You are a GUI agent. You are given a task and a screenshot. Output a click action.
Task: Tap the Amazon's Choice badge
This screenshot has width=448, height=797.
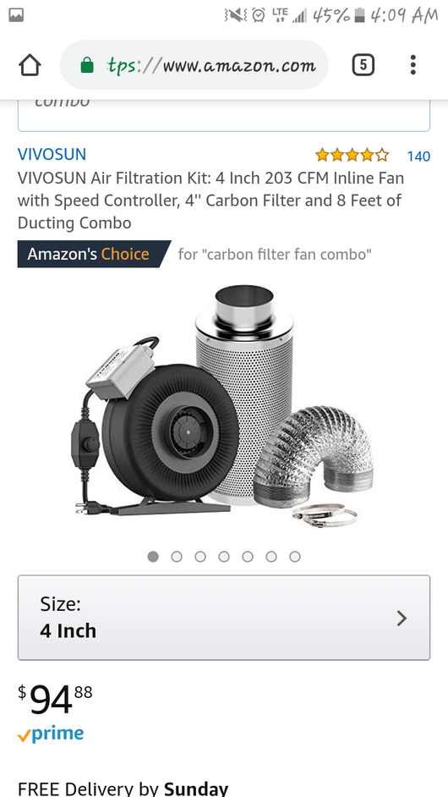94,254
